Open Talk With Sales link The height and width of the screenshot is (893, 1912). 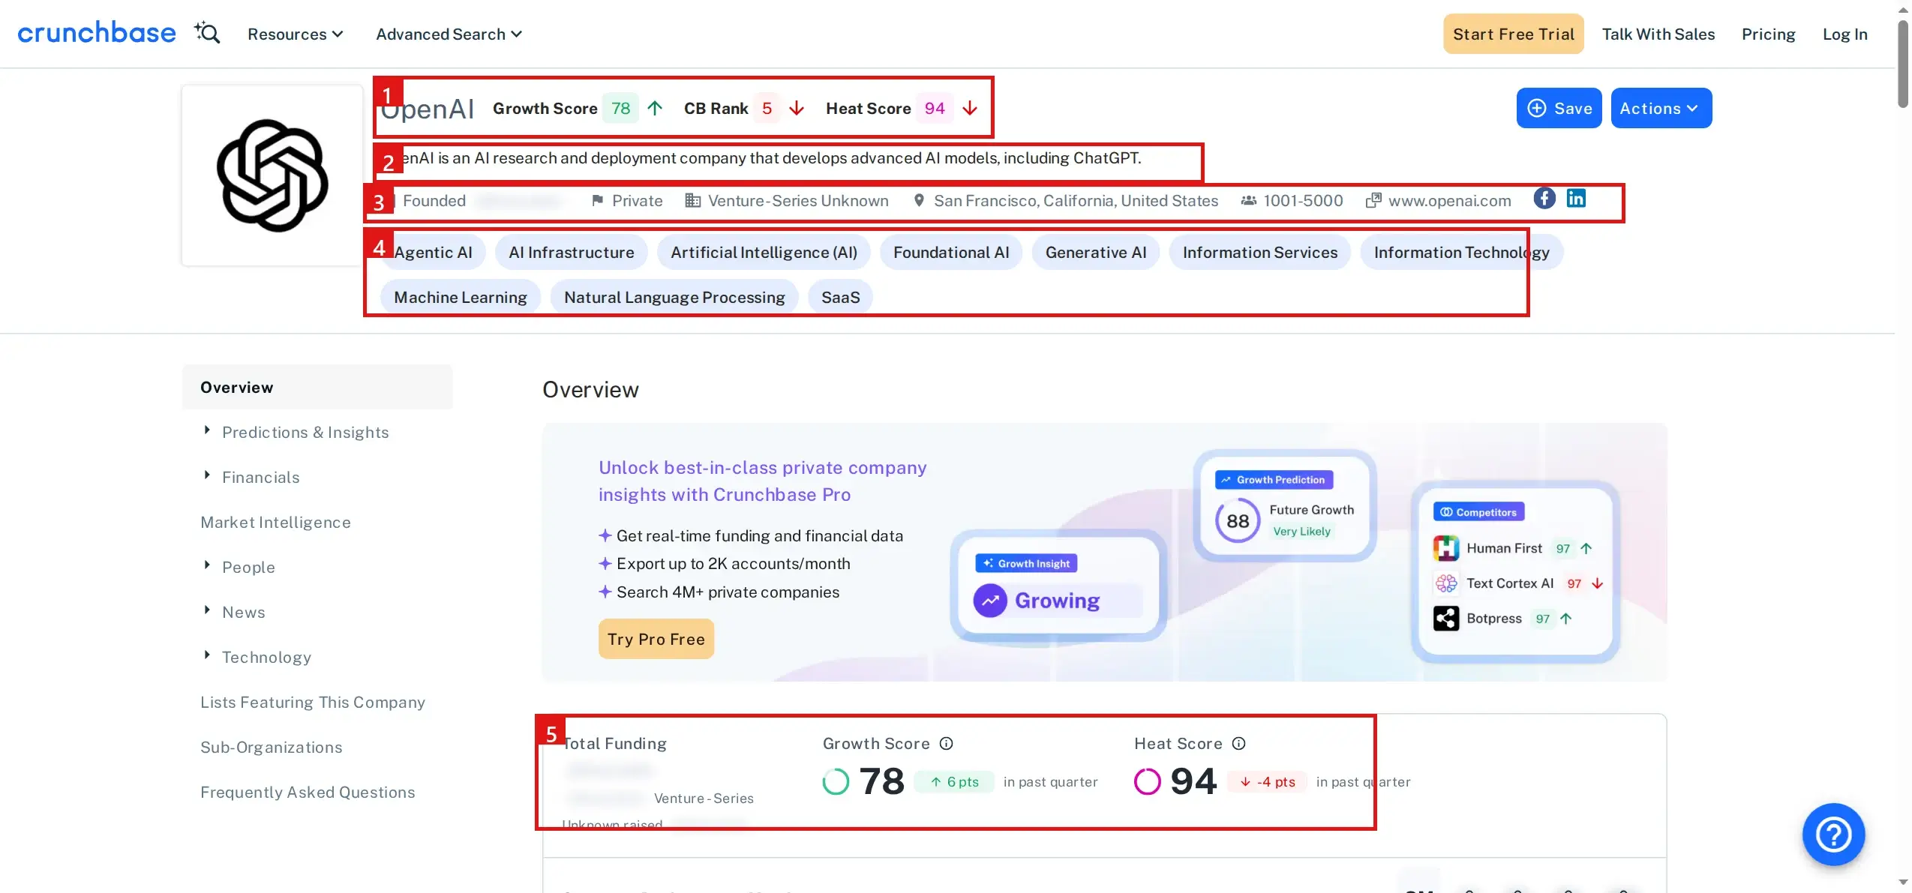click(1658, 34)
